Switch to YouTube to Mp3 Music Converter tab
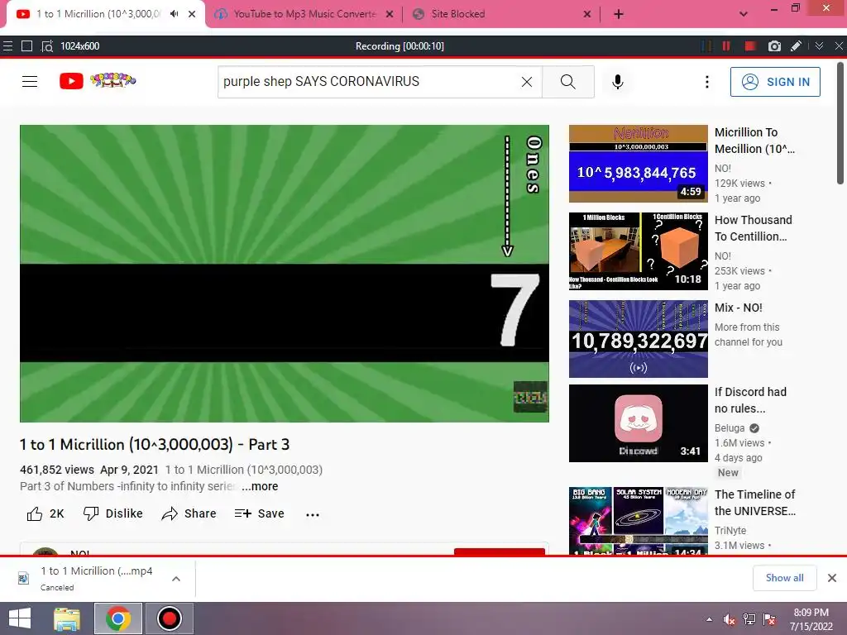This screenshot has height=635, width=847. pyautogui.click(x=304, y=14)
